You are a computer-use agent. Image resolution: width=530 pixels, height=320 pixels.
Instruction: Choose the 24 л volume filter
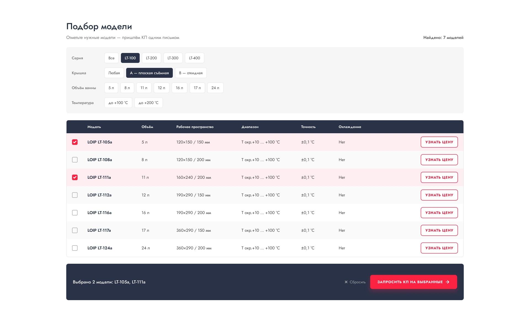tap(215, 88)
